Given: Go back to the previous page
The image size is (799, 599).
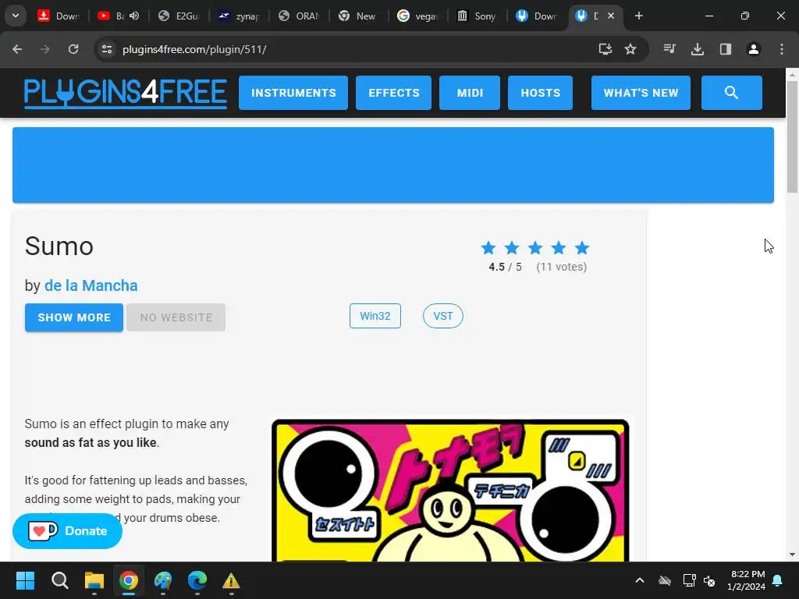Looking at the screenshot, I should pyautogui.click(x=17, y=49).
